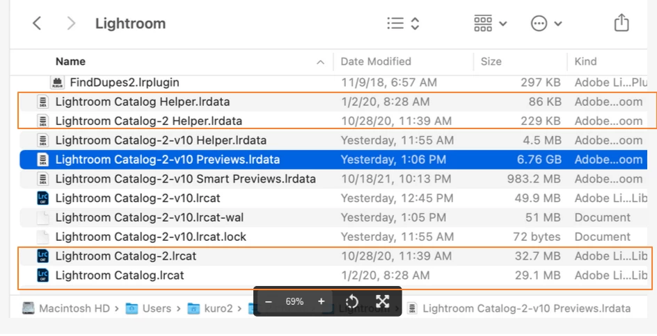
Task: Expand the group-by dropdown chevron
Action: point(502,24)
